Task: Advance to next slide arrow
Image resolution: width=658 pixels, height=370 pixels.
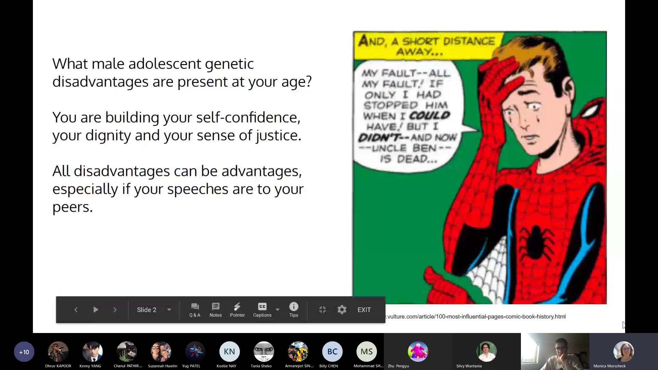Action: pos(115,310)
